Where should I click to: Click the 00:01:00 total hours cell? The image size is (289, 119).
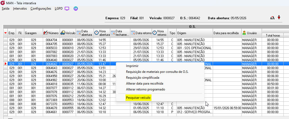point(273,88)
